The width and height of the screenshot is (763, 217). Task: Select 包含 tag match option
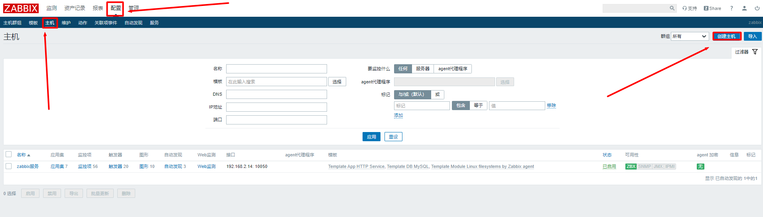tap(461, 105)
